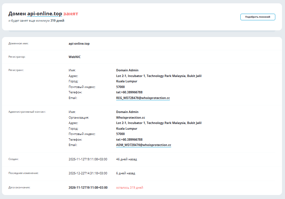Click the Подобрать похожий button
This screenshot has width=285, height=199.
257,17
